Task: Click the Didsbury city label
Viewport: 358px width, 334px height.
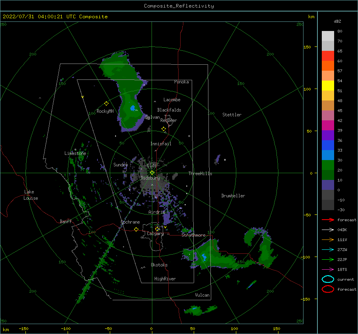Action: [x=150, y=178]
